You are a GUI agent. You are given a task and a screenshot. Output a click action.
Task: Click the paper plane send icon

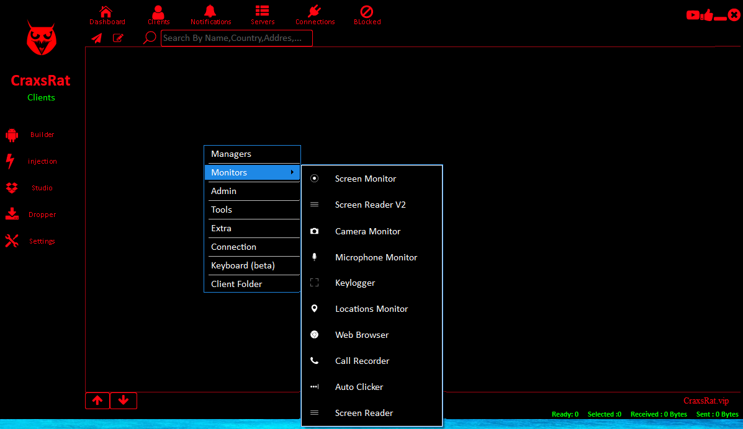[97, 38]
